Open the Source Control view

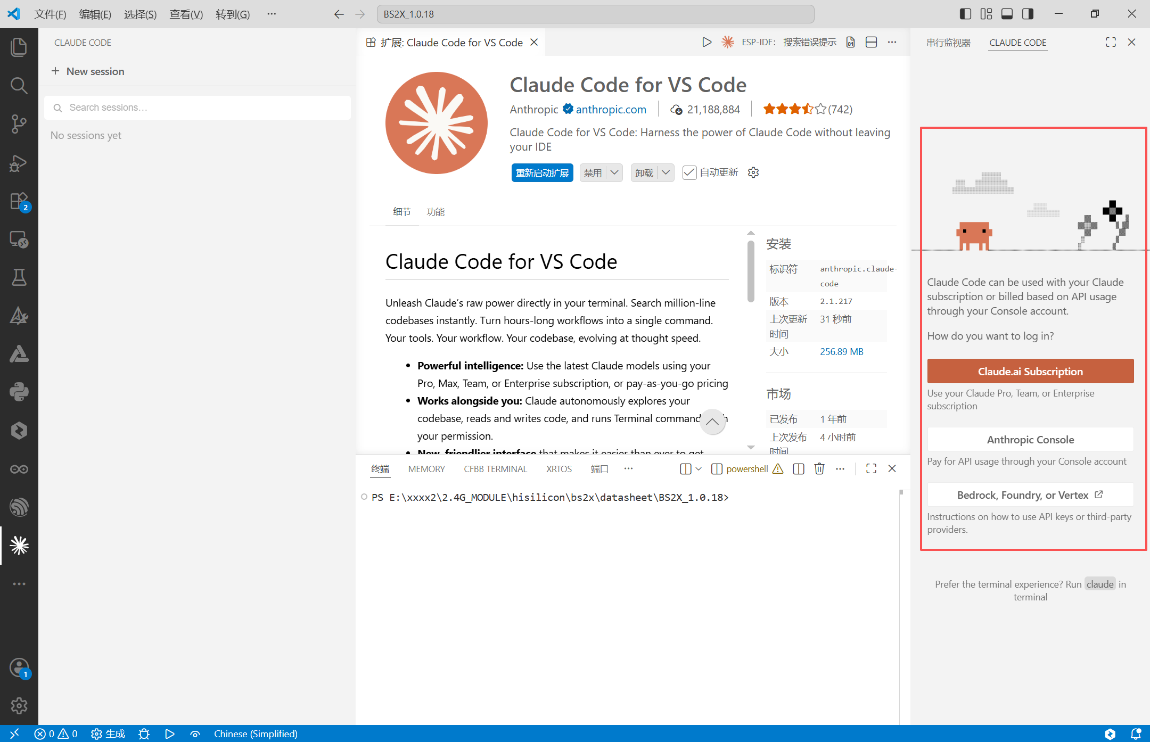coord(19,124)
